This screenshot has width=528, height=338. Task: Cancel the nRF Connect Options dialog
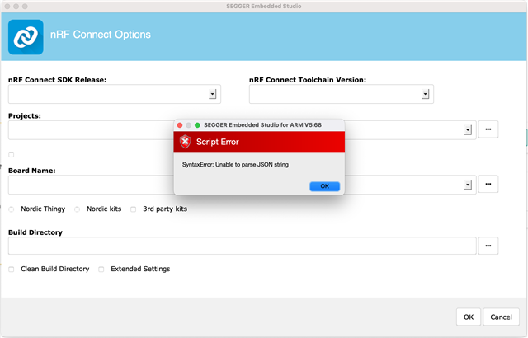(501, 317)
